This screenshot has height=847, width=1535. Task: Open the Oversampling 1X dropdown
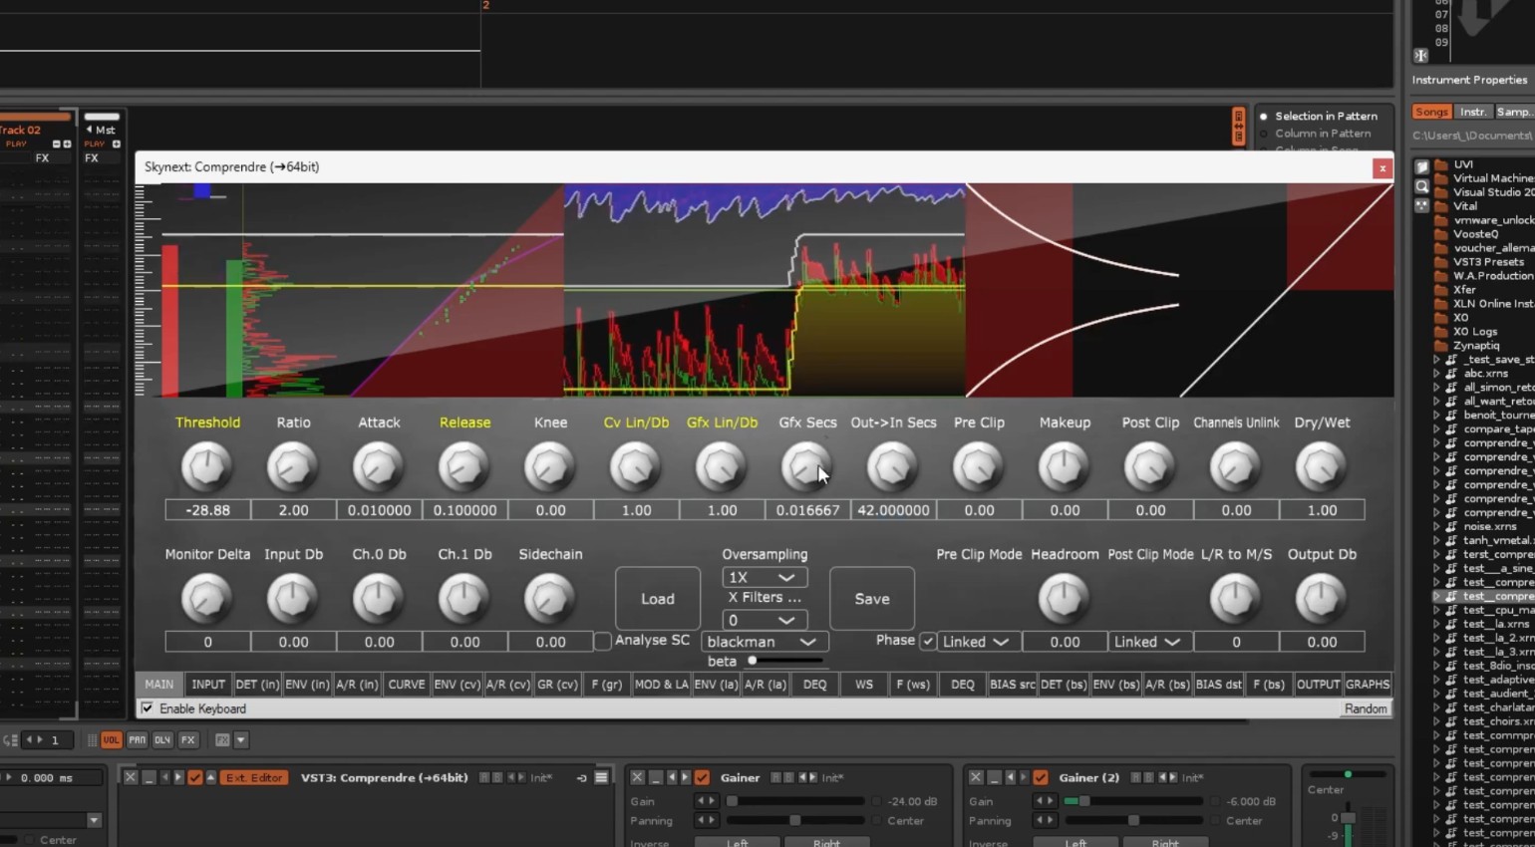pyautogui.click(x=764, y=578)
